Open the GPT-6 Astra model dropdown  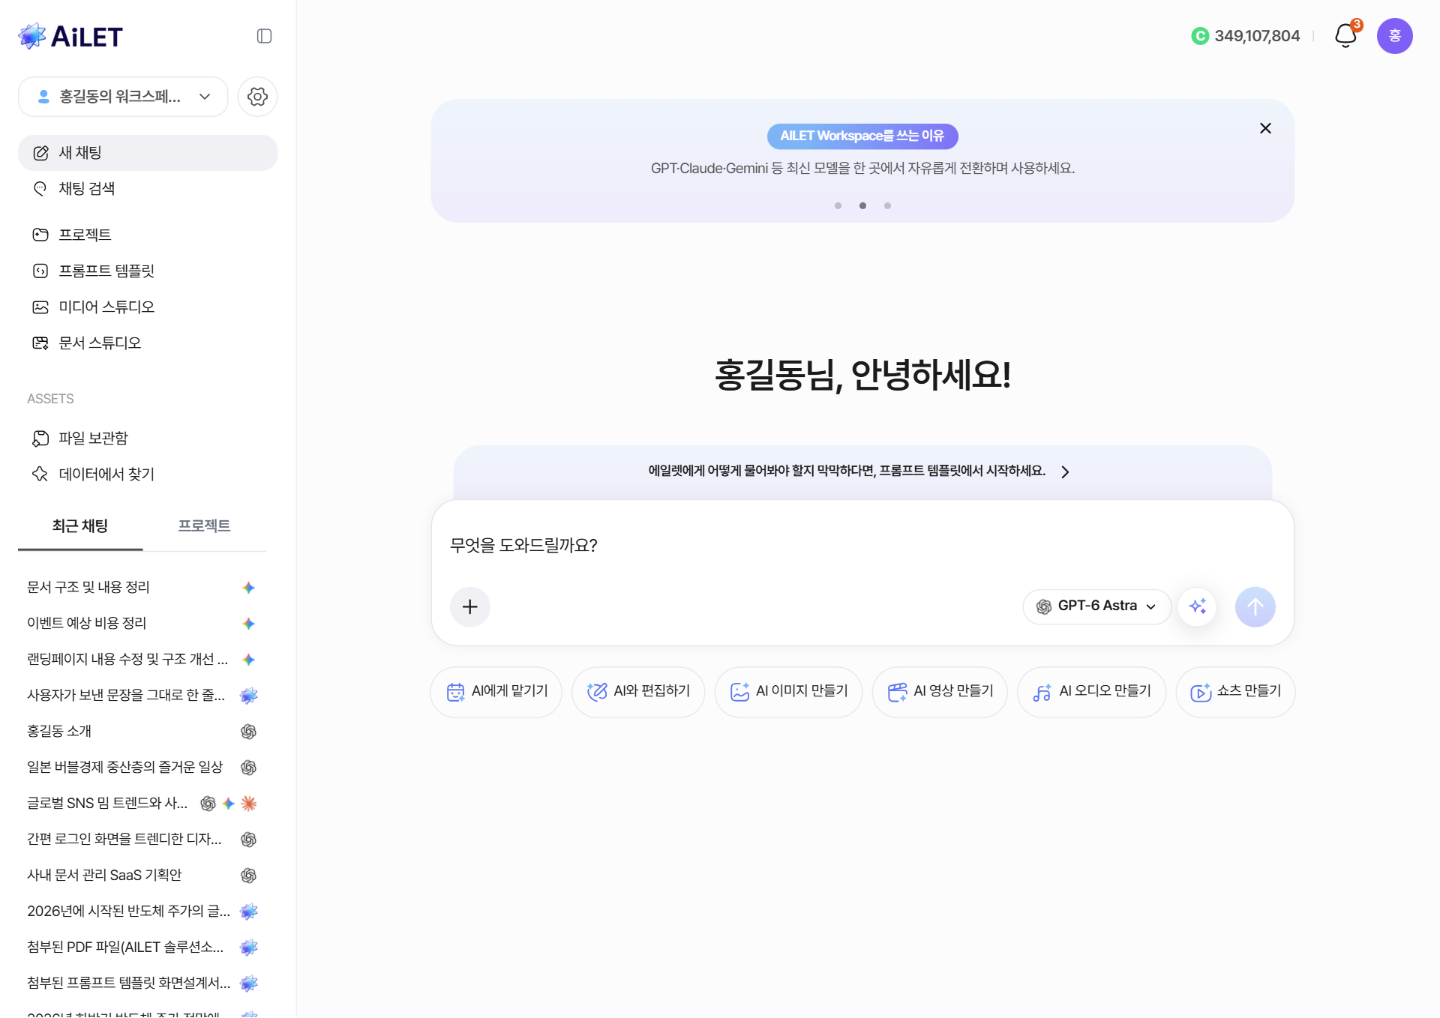[x=1096, y=606]
